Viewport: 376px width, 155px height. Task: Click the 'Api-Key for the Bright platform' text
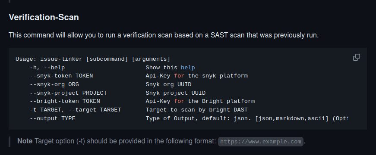[x=200, y=101]
